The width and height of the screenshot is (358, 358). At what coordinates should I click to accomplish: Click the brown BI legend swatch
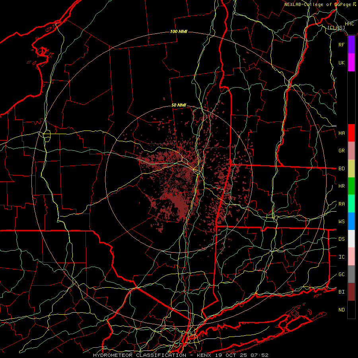(x=351, y=292)
